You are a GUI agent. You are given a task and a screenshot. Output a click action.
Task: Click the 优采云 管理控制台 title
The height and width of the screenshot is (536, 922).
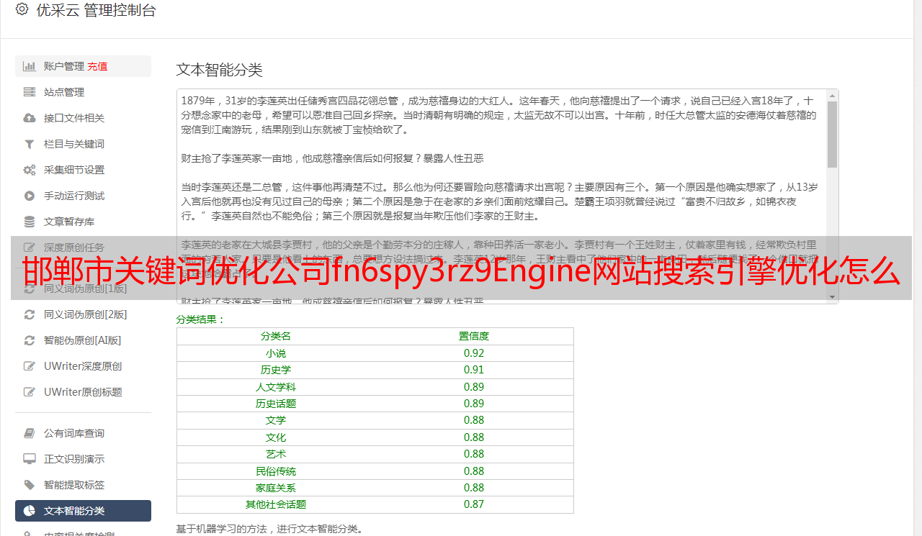click(96, 10)
